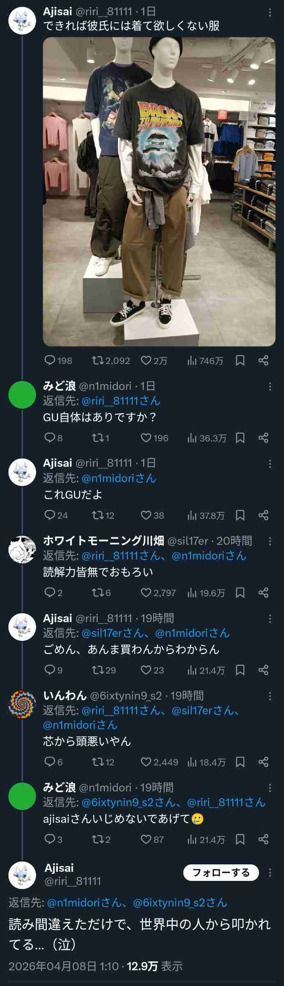284x986 pixels.
Task: Like the 'GU自体はありですか？' reply
Action: pos(146,438)
